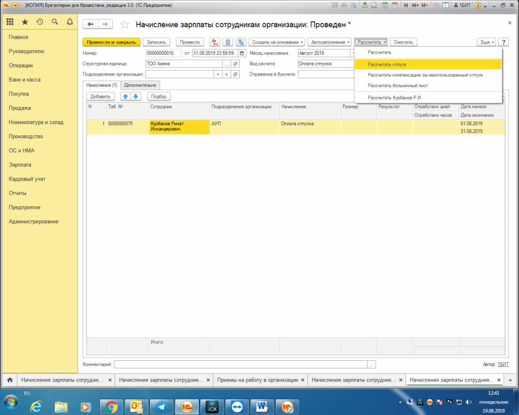Switch to the Дополнительно tab
The height and width of the screenshot is (415, 519).
pos(140,85)
